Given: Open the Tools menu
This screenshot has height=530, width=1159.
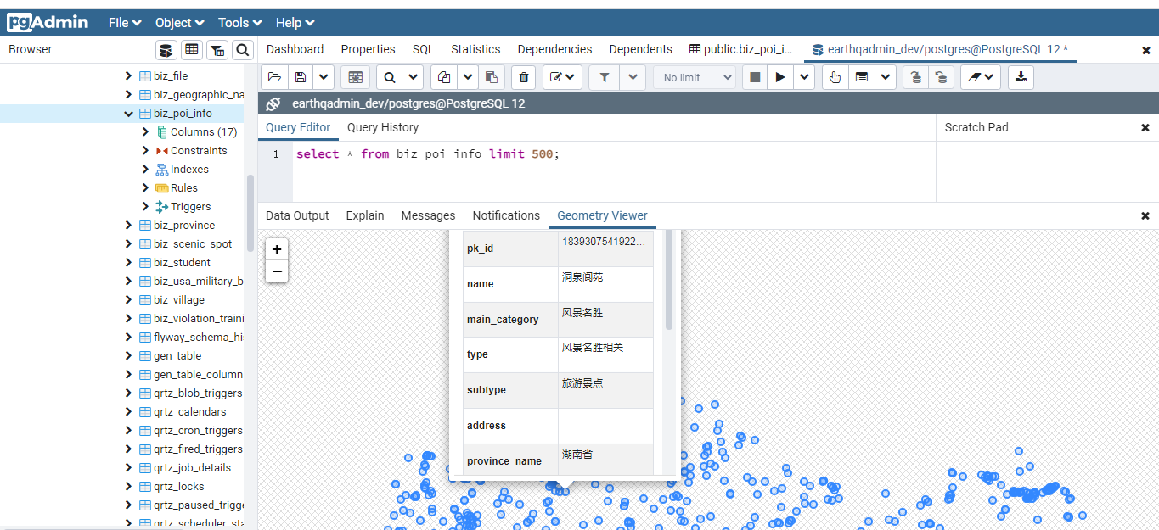Looking at the screenshot, I should click(239, 23).
